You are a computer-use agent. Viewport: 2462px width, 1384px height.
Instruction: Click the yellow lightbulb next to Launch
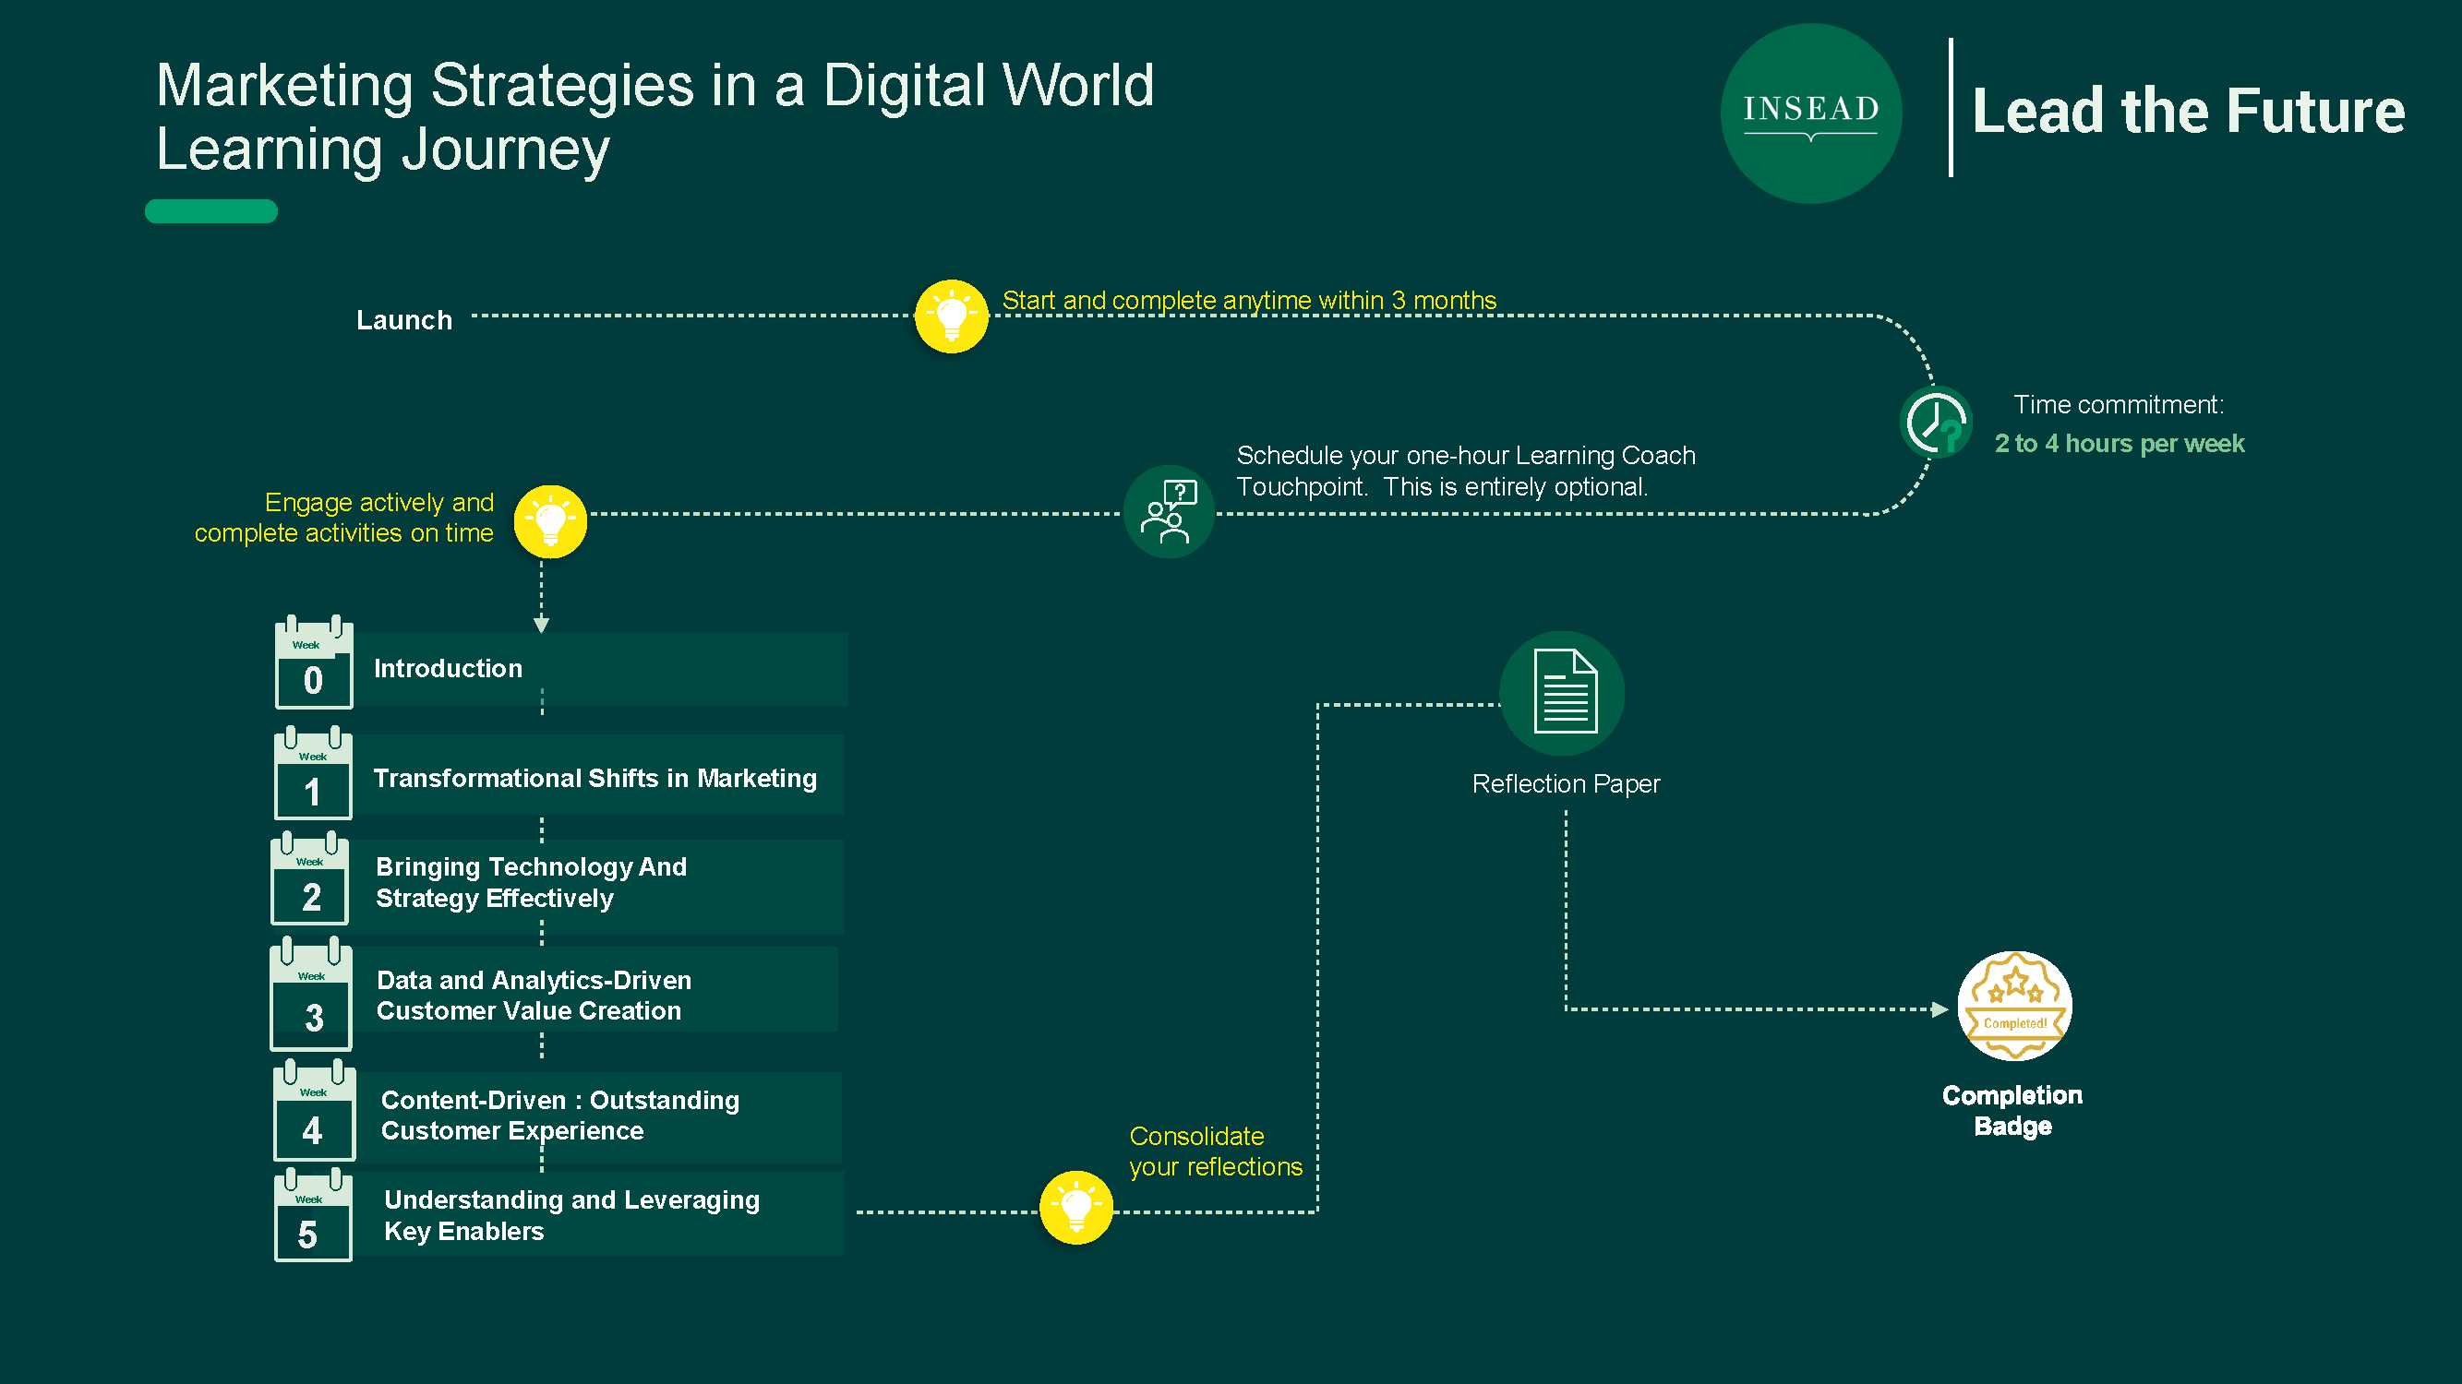(x=951, y=316)
